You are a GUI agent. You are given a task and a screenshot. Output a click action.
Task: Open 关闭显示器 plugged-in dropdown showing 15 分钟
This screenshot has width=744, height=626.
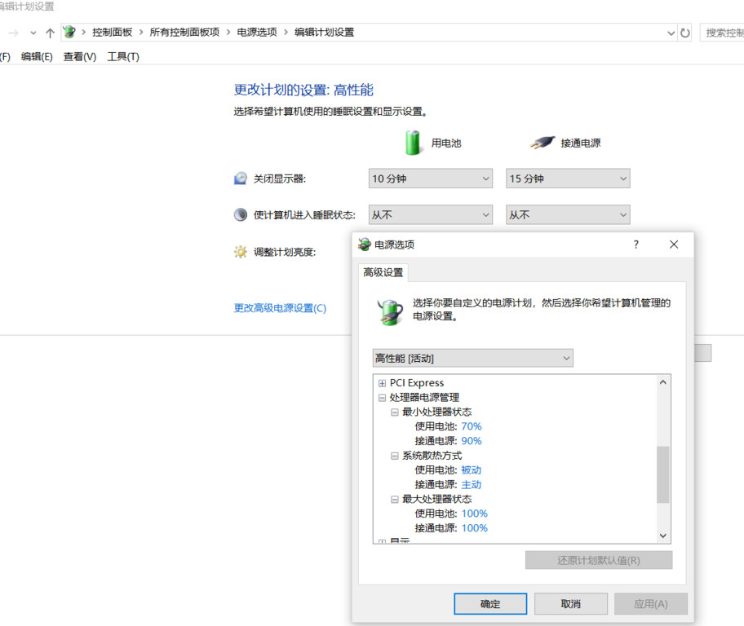point(568,179)
